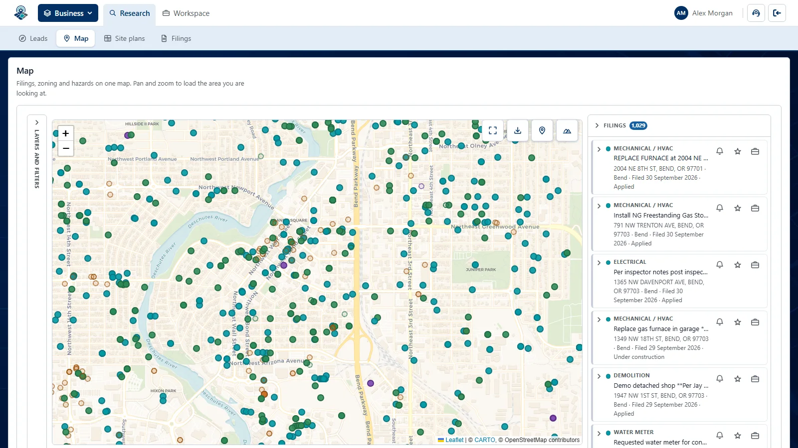Open the Business dropdown menu

coord(68,13)
